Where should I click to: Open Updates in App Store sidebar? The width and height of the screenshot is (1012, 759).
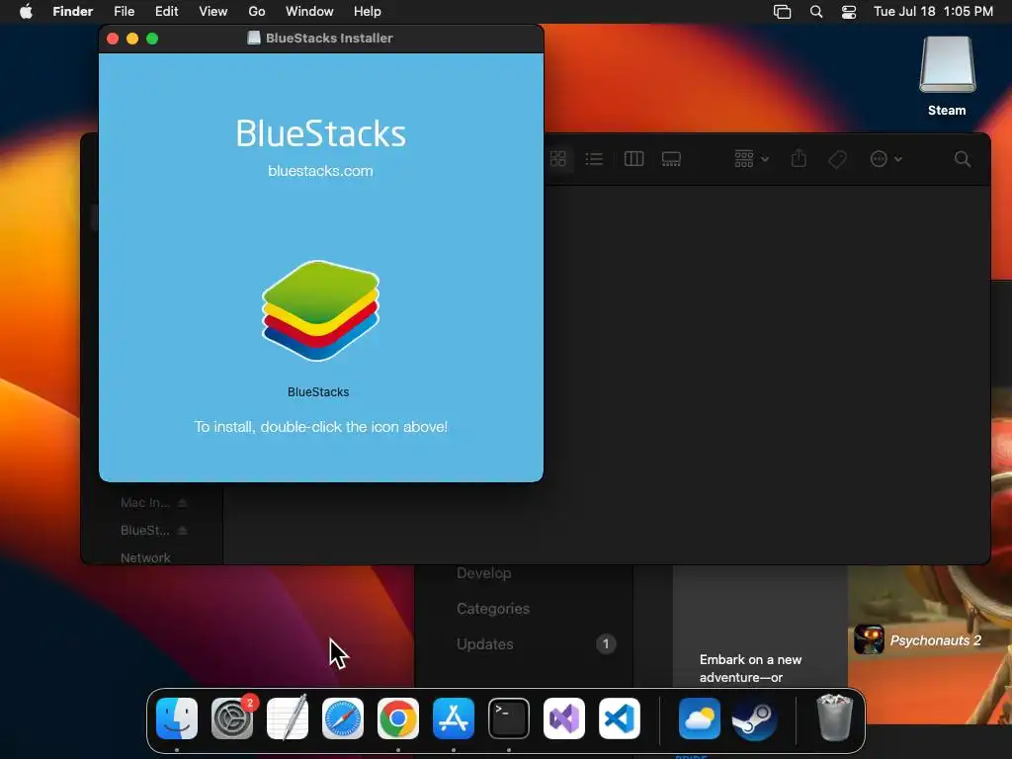point(484,644)
